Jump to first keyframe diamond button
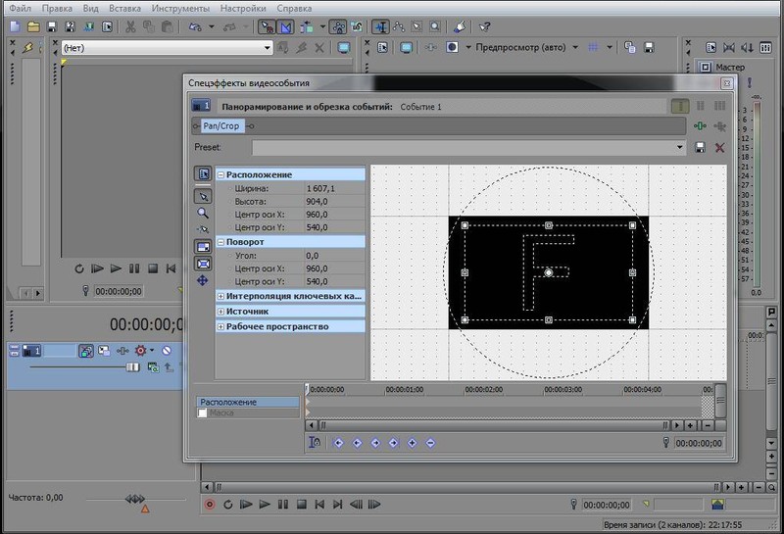The height and width of the screenshot is (534, 784). (x=338, y=443)
